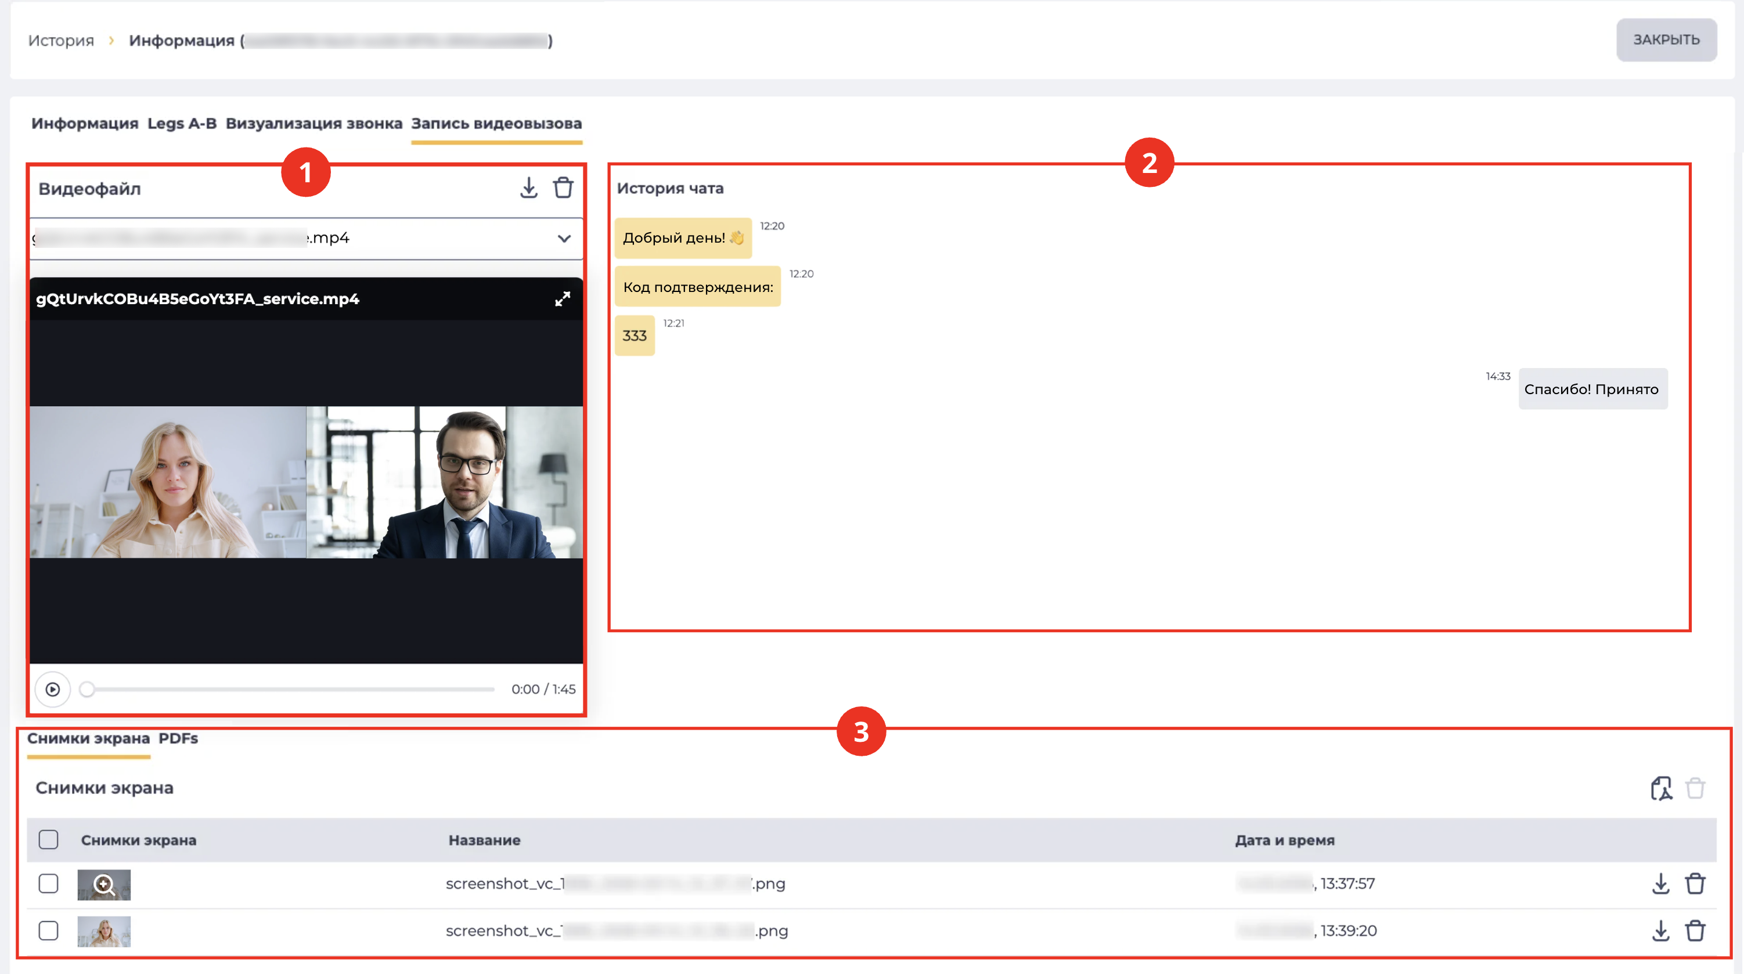
Task: Delete screenshot taken at 13:39:20
Action: click(1695, 930)
